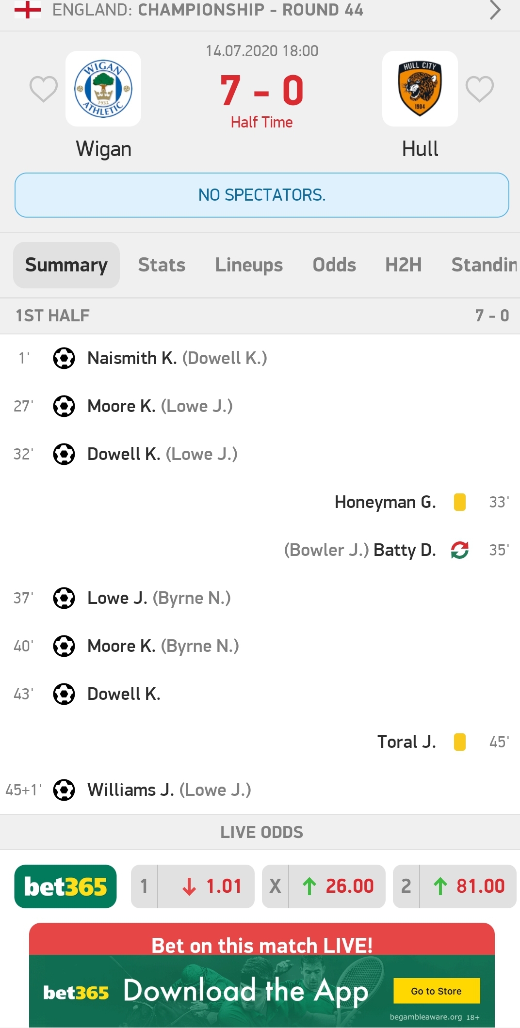Open the Lineups tab
This screenshot has width=520, height=1028.
(249, 265)
